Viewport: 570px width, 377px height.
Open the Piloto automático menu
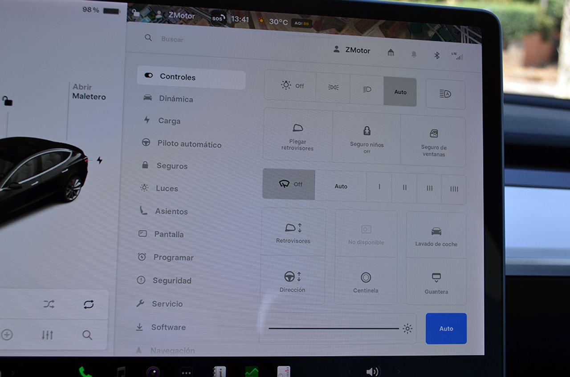189,144
